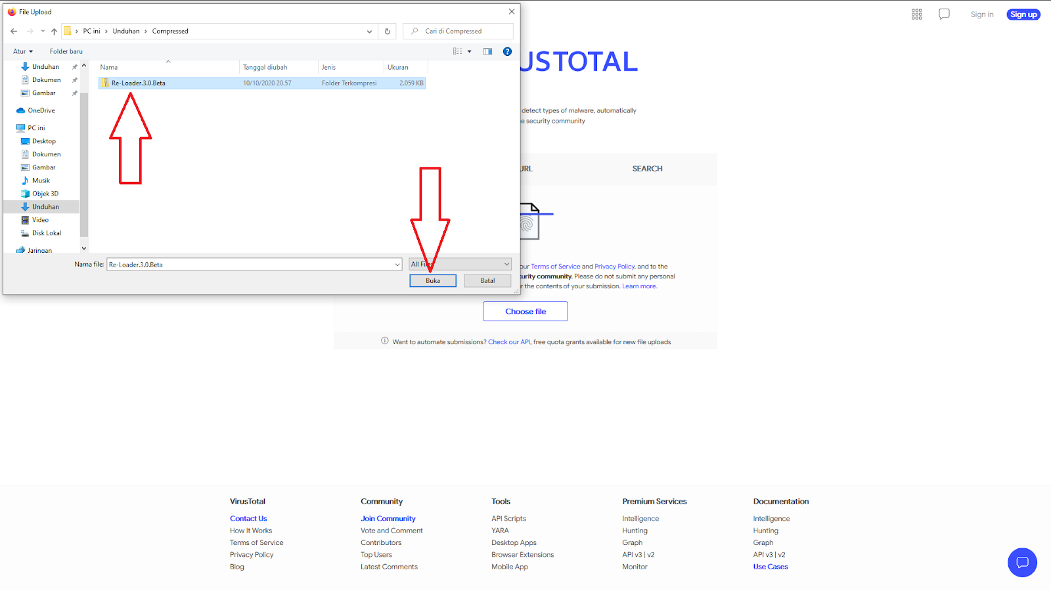Open chat support bubble icon
This screenshot has width=1051, height=591.
pyautogui.click(x=1022, y=563)
